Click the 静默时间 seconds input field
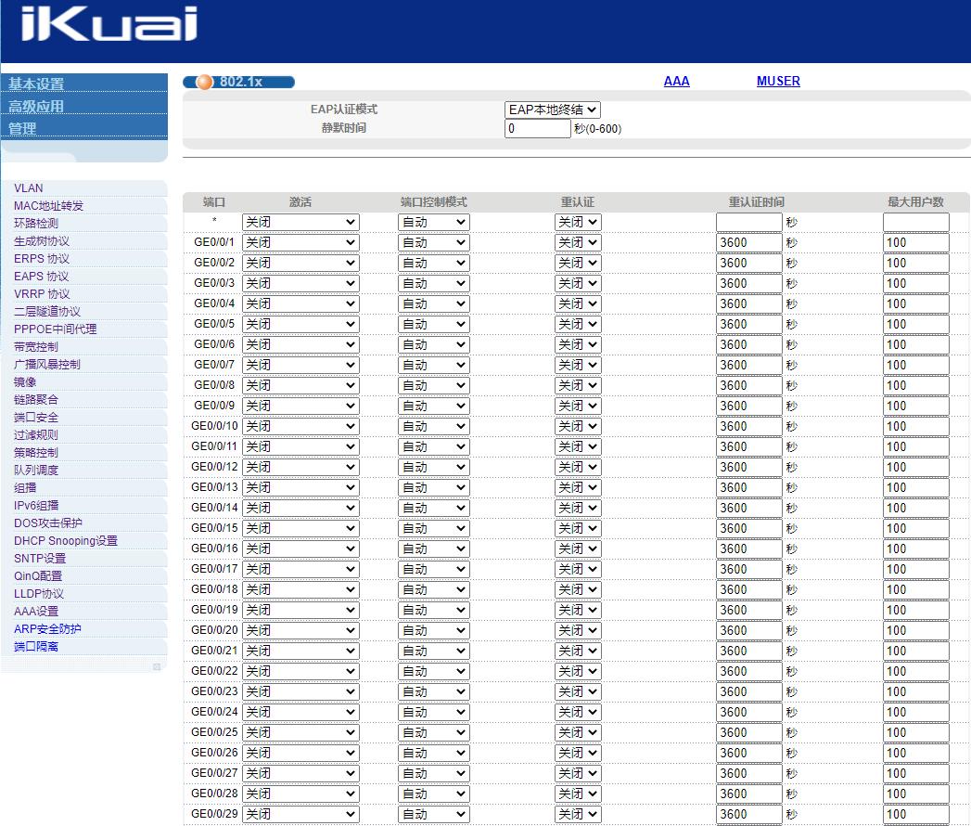The width and height of the screenshot is (971, 826). click(x=538, y=128)
